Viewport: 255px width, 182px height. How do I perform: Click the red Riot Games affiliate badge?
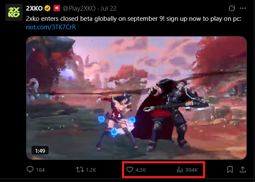pos(57,8)
